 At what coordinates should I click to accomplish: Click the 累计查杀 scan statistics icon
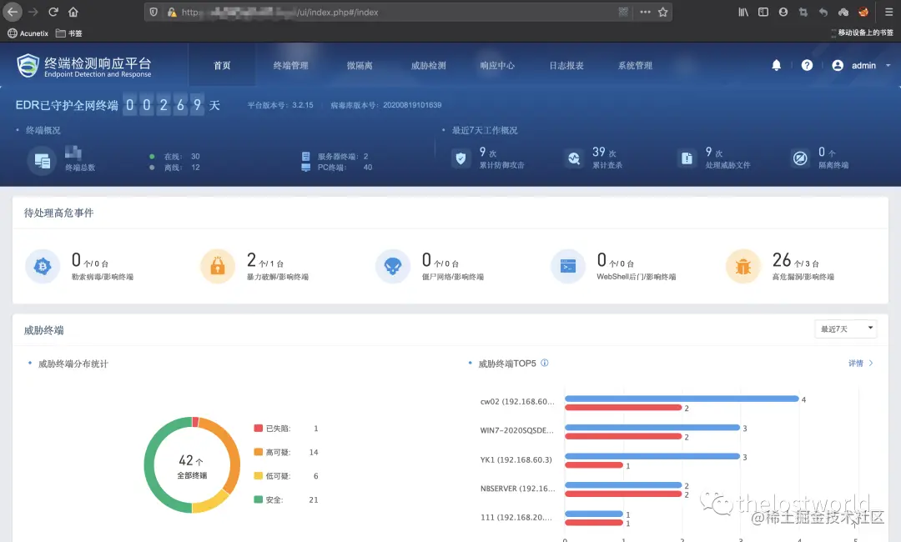[x=573, y=158]
